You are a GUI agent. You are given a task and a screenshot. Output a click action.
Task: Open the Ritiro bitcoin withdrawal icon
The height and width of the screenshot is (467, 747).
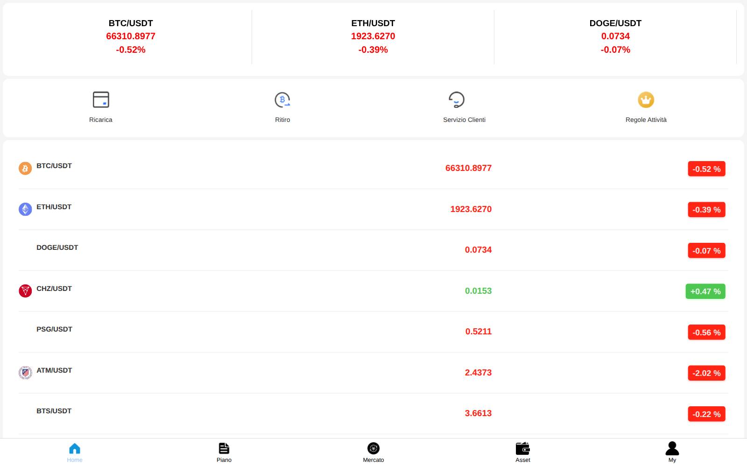click(x=282, y=99)
